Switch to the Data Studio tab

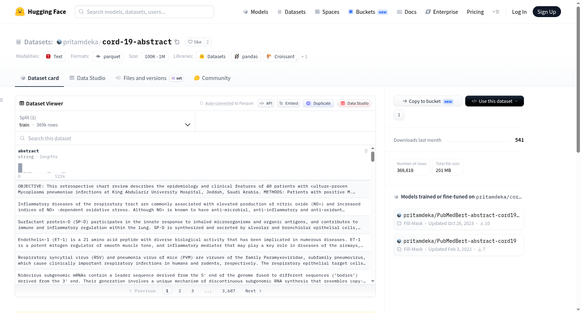88,78
